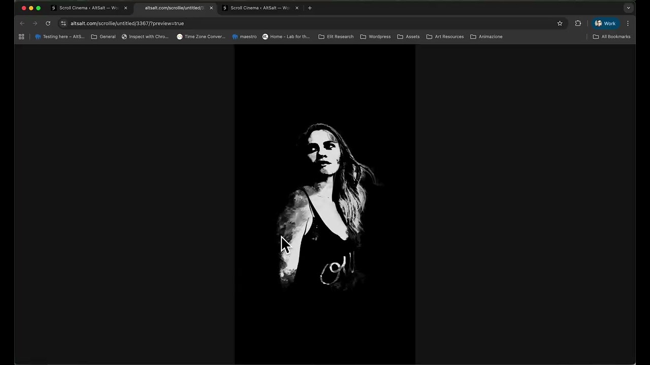
Task: Open Testing here – AltSalt bookmark
Action: click(x=59, y=36)
